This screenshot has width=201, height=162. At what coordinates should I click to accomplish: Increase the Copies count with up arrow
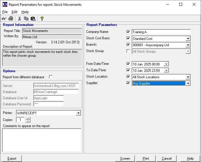click(28, 118)
